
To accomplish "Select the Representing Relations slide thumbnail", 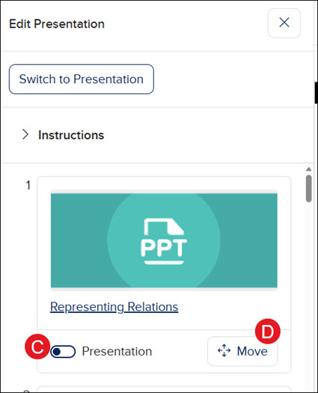I will [x=164, y=240].
